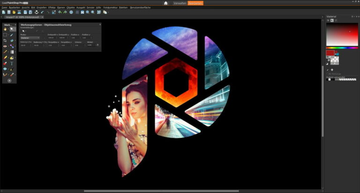Open the Auswahl menu

pyautogui.click(x=81, y=7)
